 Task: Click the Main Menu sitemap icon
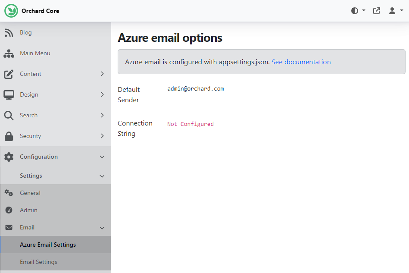tap(9, 53)
